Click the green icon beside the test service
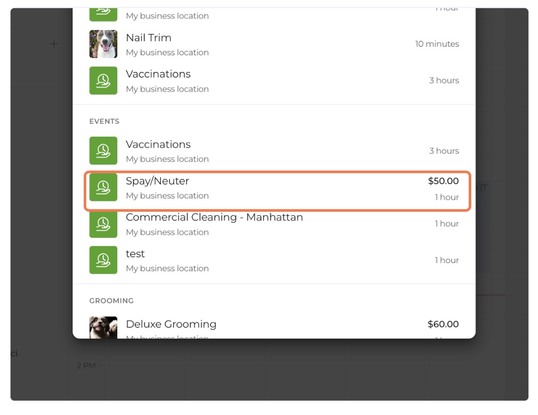 tap(103, 260)
